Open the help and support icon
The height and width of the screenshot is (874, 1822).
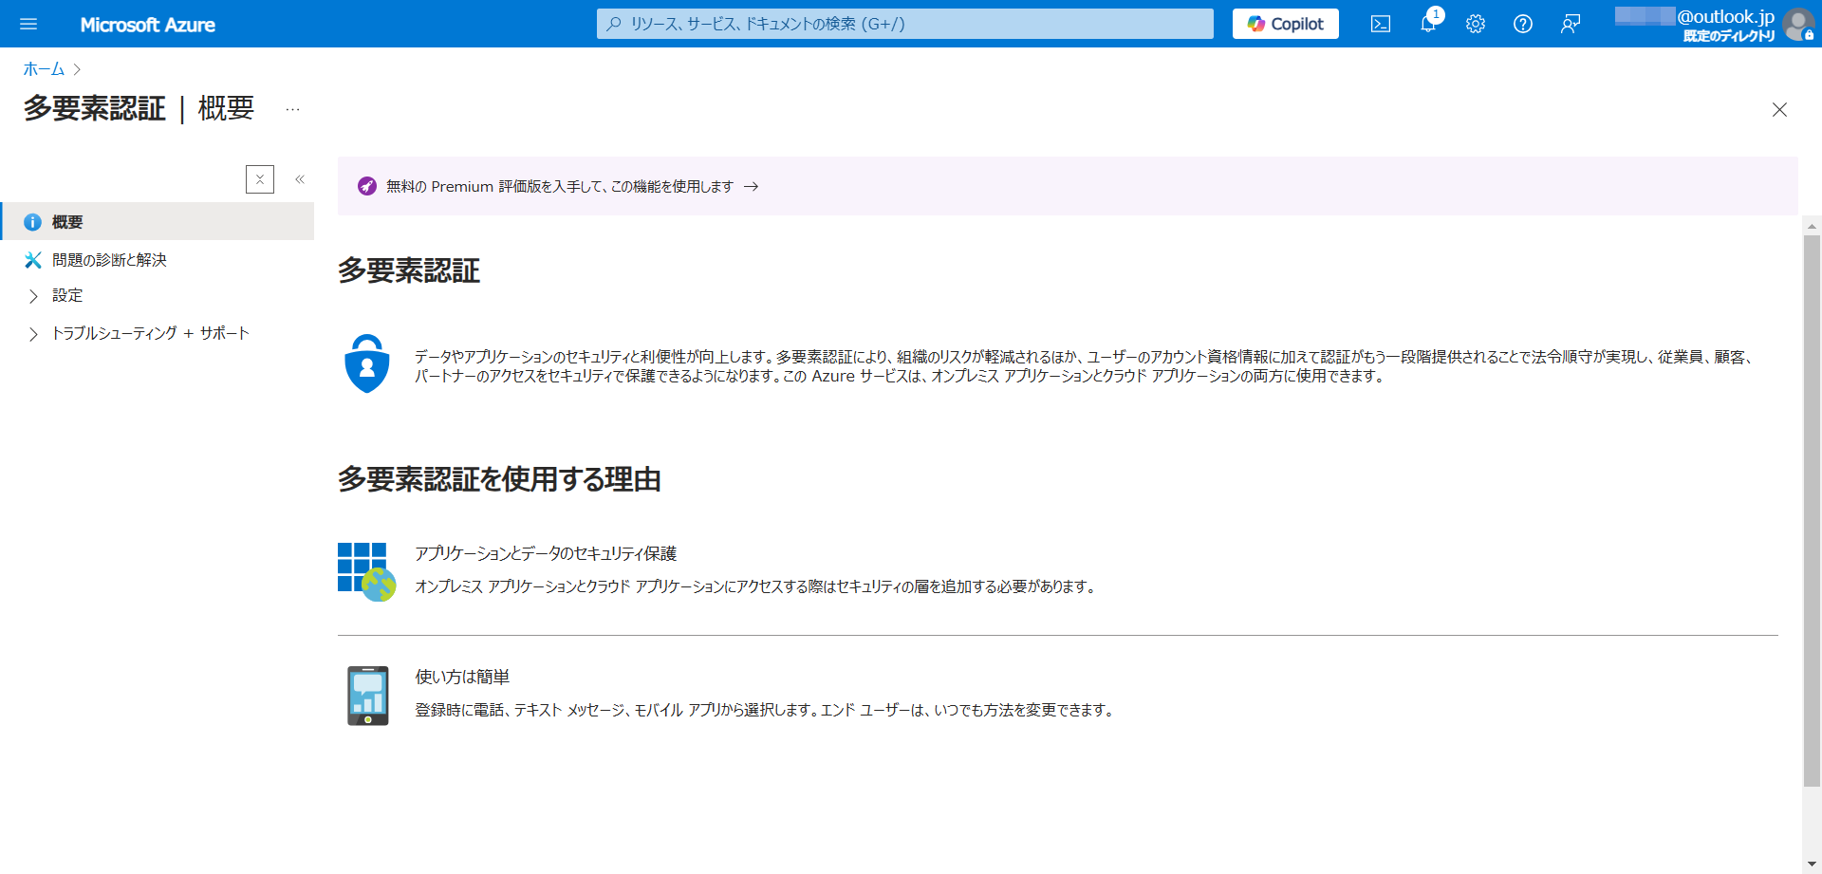pyautogui.click(x=1522, y=24)
